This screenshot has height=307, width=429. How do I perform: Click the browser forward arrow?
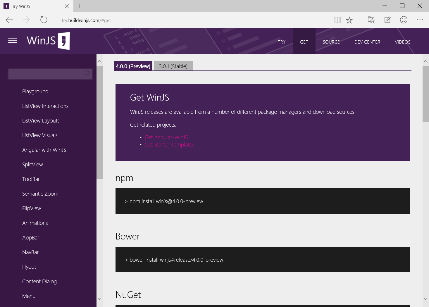pos(26,20)
